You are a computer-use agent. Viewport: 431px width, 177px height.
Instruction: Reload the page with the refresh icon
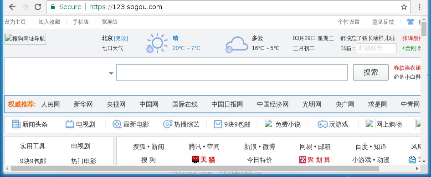point(38,7)
